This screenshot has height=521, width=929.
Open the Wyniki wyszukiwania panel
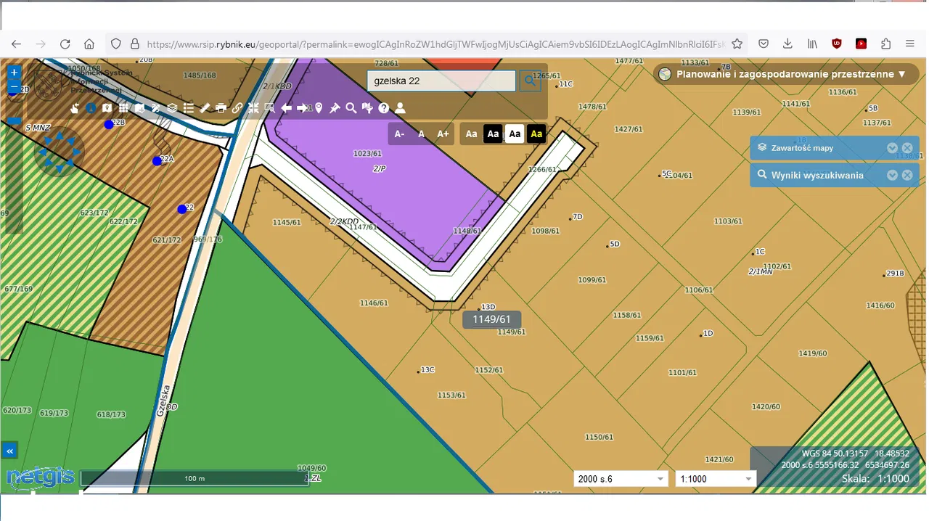tap(892, 175)
